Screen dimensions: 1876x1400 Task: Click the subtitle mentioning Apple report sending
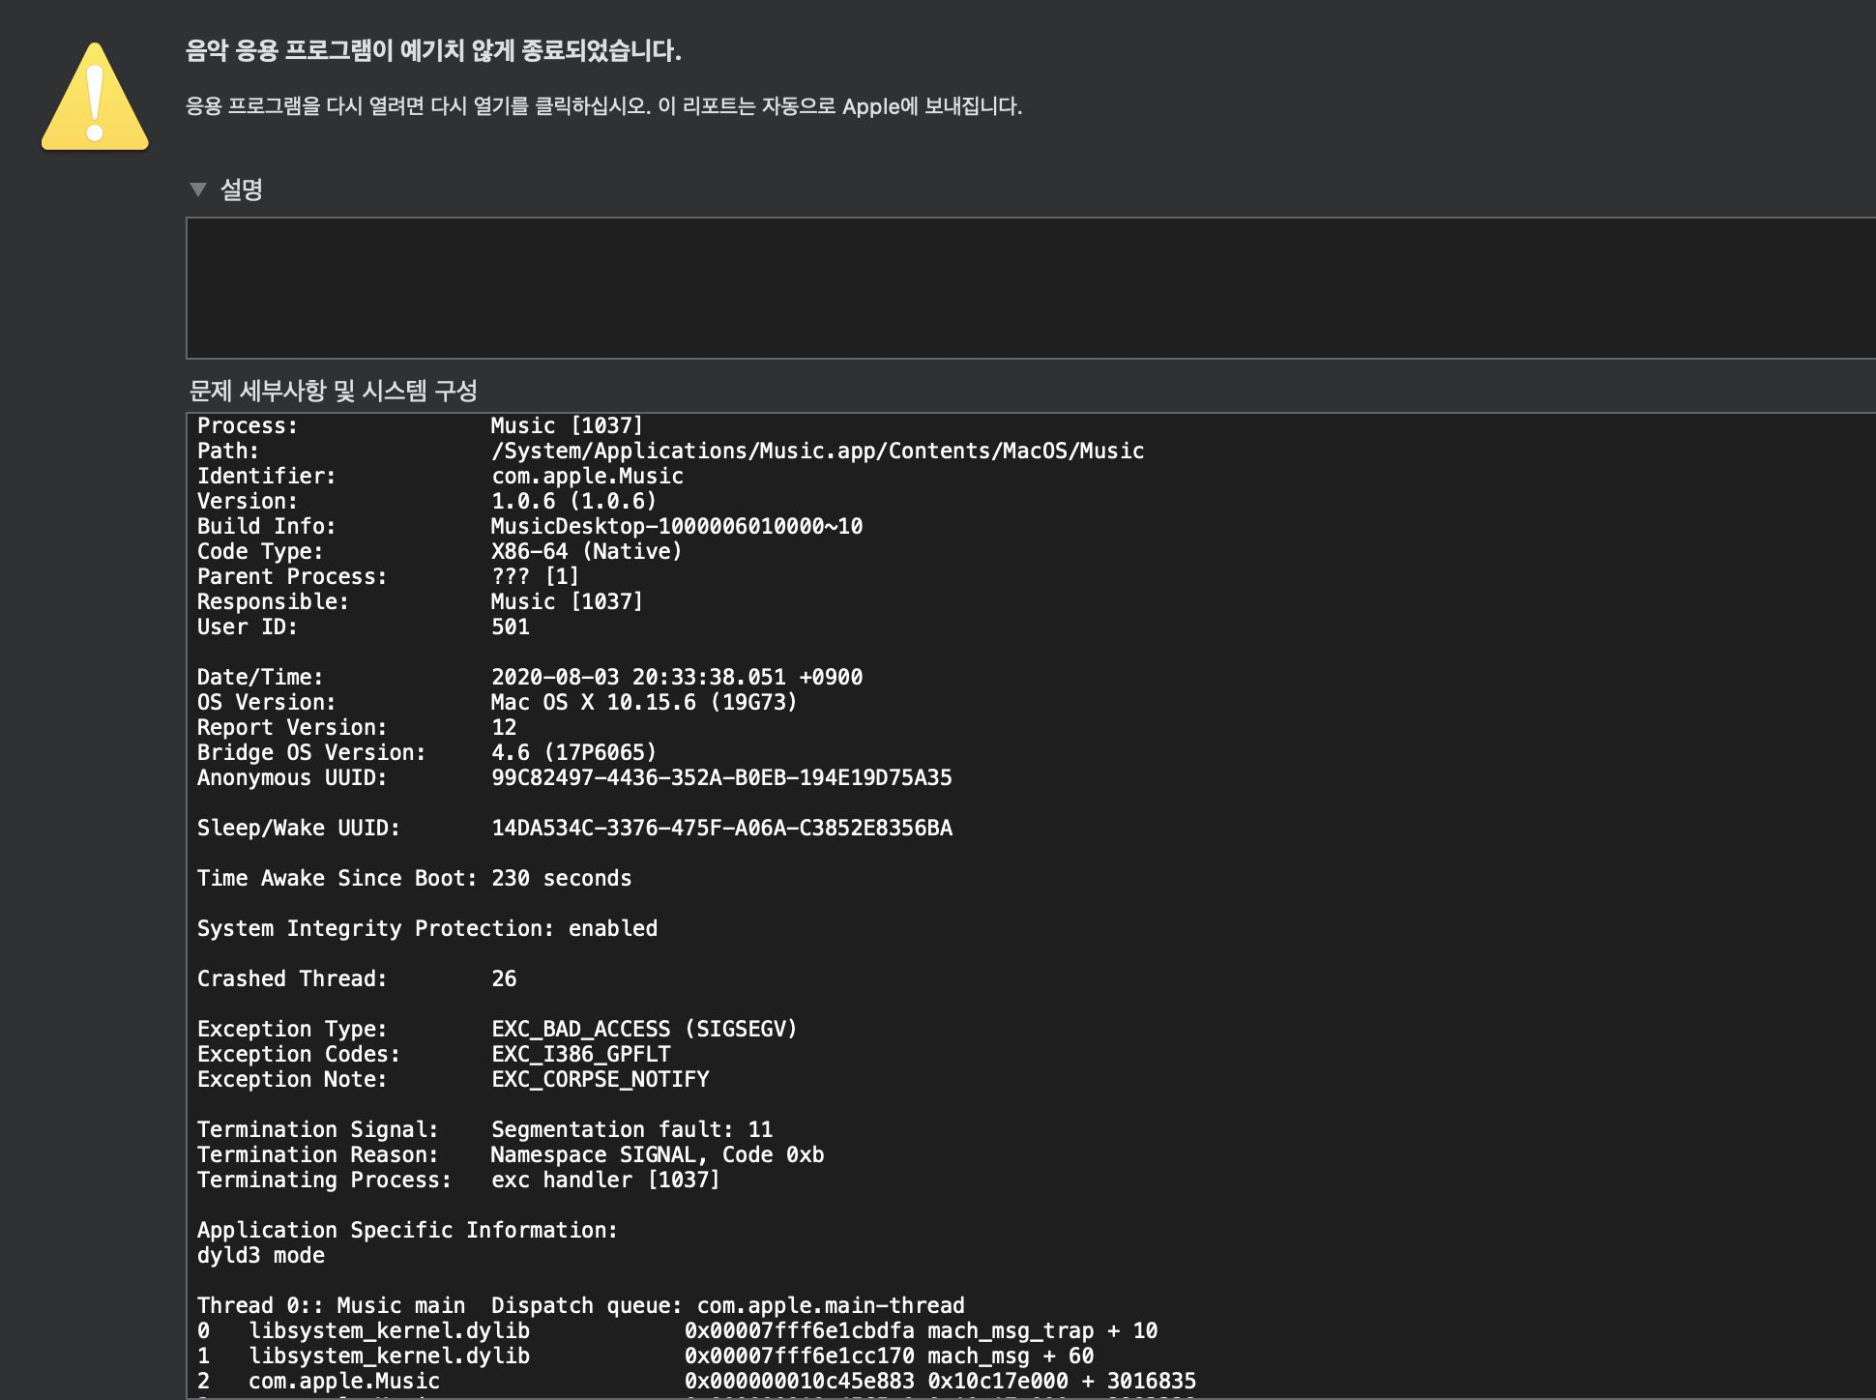[x=603, y=106]
